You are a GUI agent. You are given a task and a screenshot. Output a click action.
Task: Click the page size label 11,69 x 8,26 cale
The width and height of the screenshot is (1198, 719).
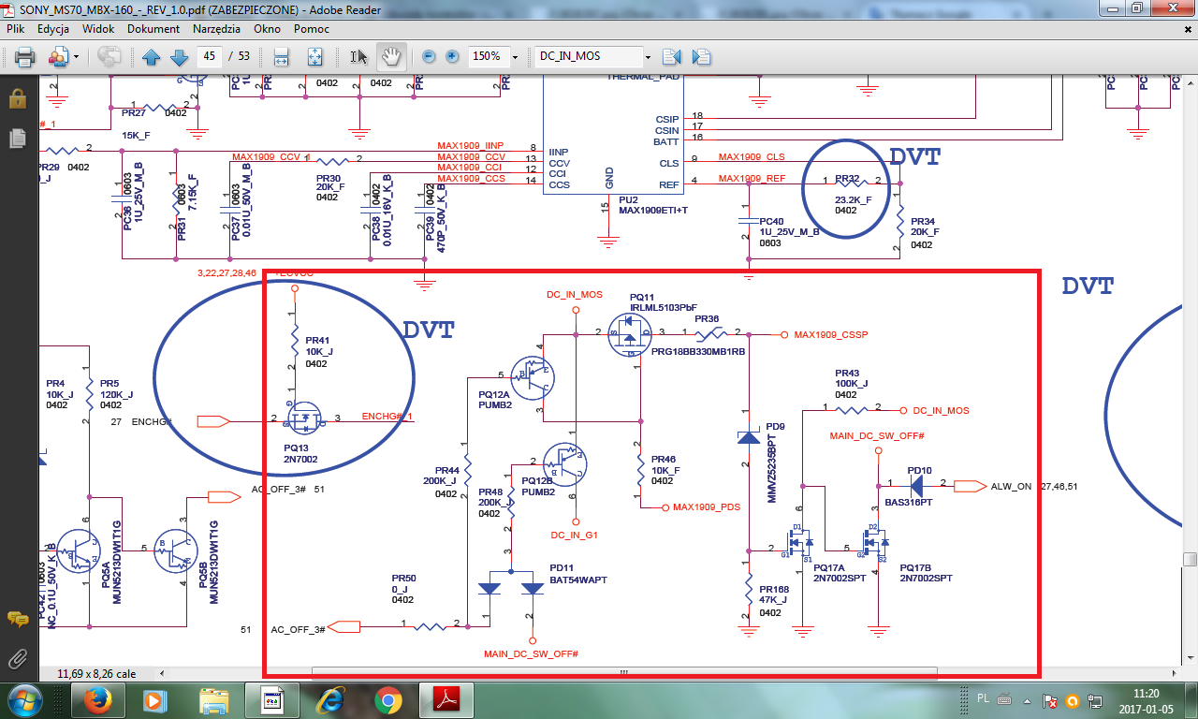96,673
